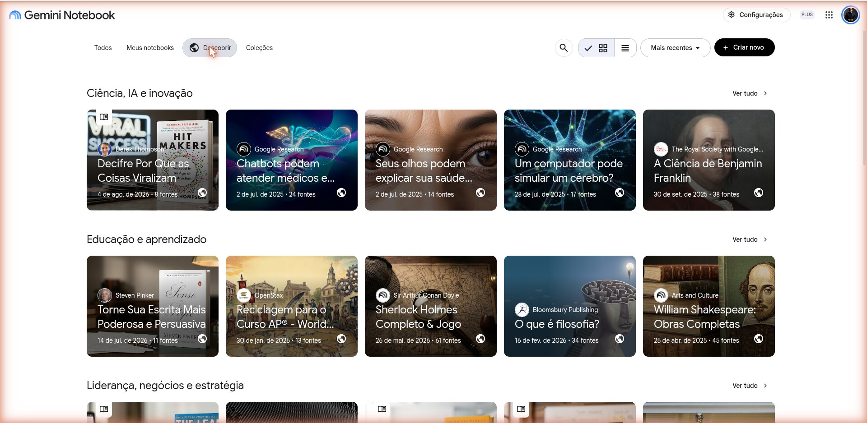Screen dimensions: 867x423
Task: Click Steven Pinker's author avatar
Action: coord(105,295)
